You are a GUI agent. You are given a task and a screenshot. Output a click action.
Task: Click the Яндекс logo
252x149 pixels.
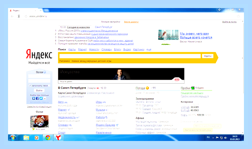pos(39,54)
